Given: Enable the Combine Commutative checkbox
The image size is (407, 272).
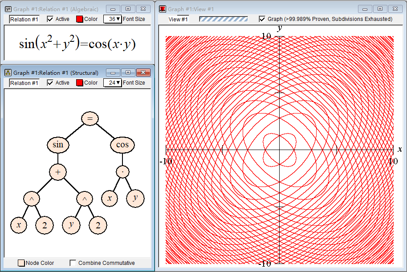Looking at the screenshot, I should coord(73,263).
